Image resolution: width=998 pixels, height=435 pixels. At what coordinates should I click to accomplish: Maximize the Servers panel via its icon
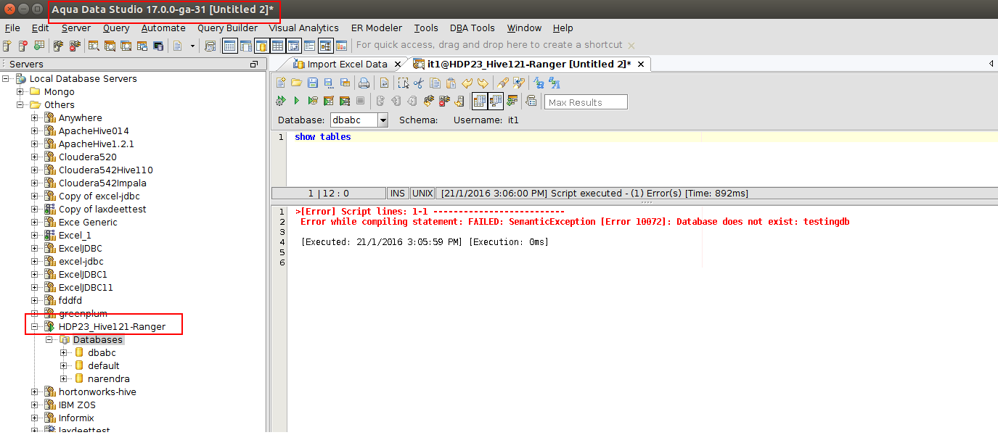tap(254, 65)
